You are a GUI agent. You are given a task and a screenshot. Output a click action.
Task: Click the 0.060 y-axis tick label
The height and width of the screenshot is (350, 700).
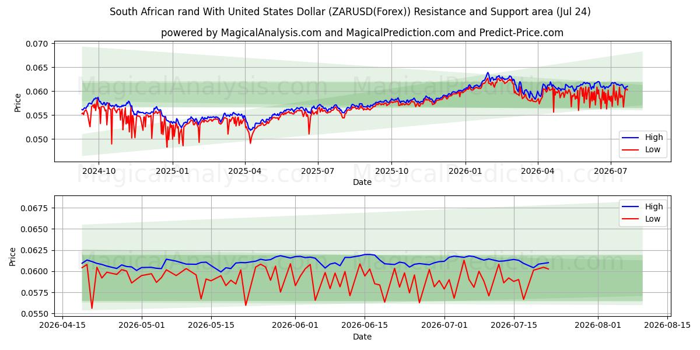[x=38, y=92]
